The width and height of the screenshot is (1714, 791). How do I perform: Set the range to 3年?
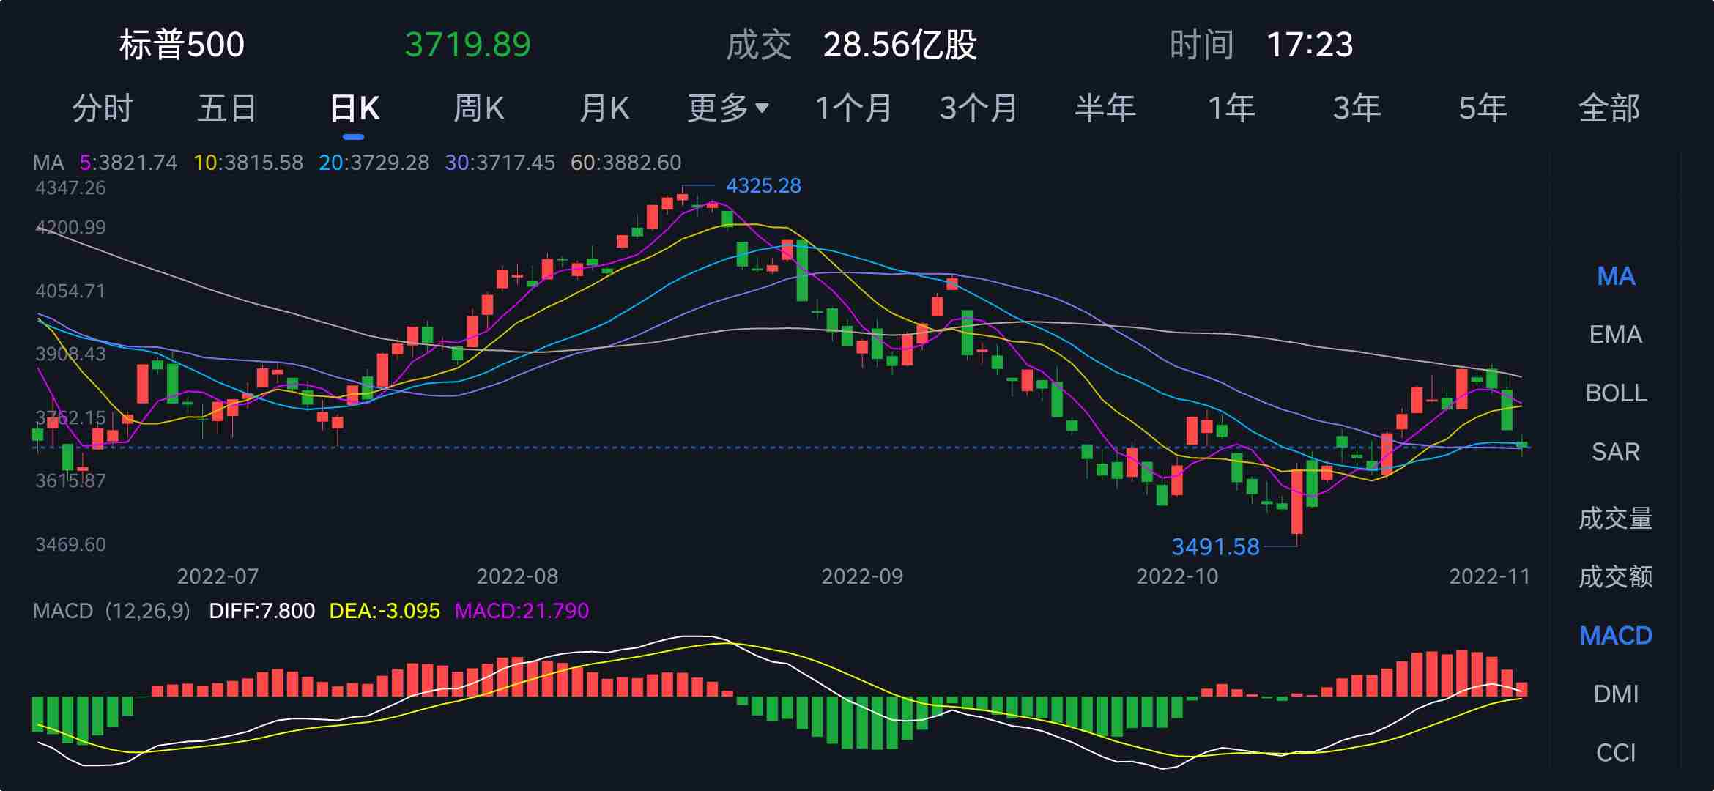[x=1357, y=108]
